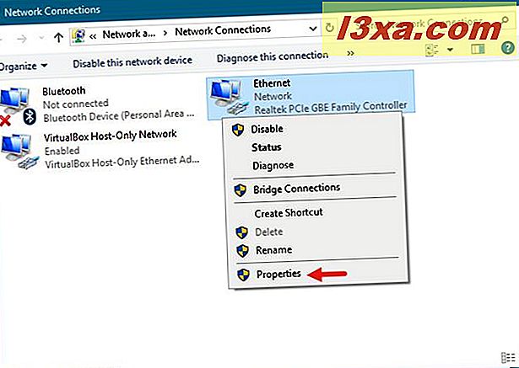Toggle the preview pane icon
The image size is (519, 368).
click(478, 49)
